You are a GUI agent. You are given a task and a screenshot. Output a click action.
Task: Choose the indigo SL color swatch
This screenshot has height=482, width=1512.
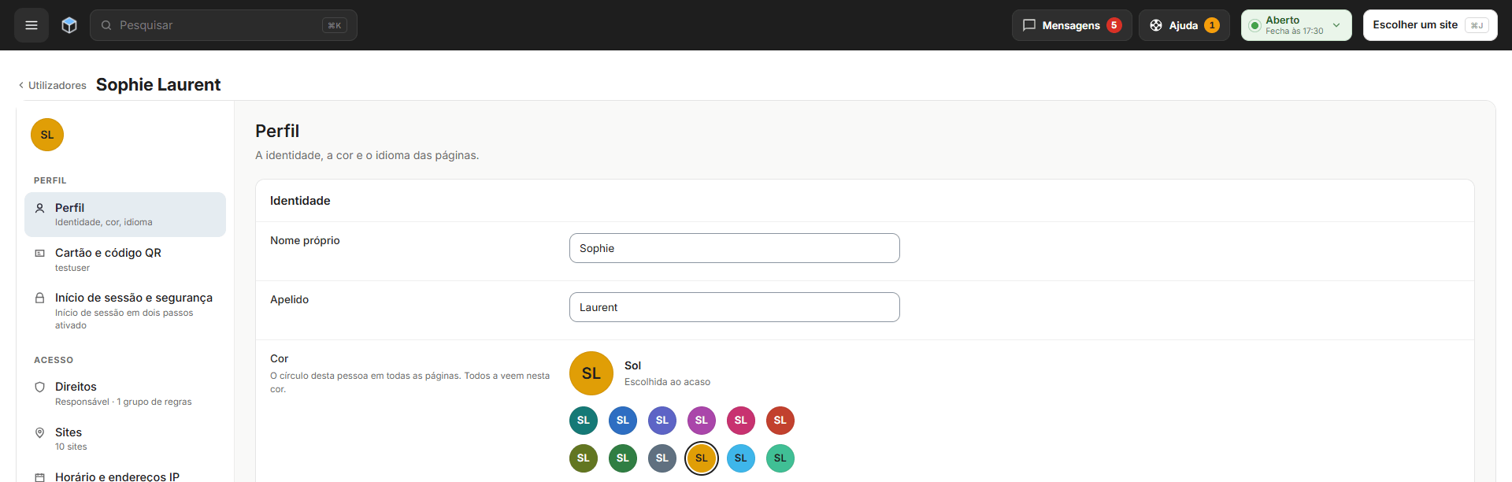tap(662, 421)
